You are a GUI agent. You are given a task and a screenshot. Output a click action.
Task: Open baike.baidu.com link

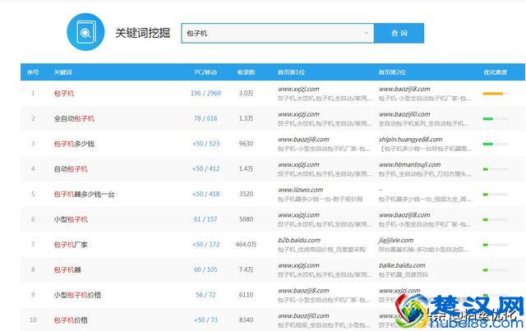point(402,265)
